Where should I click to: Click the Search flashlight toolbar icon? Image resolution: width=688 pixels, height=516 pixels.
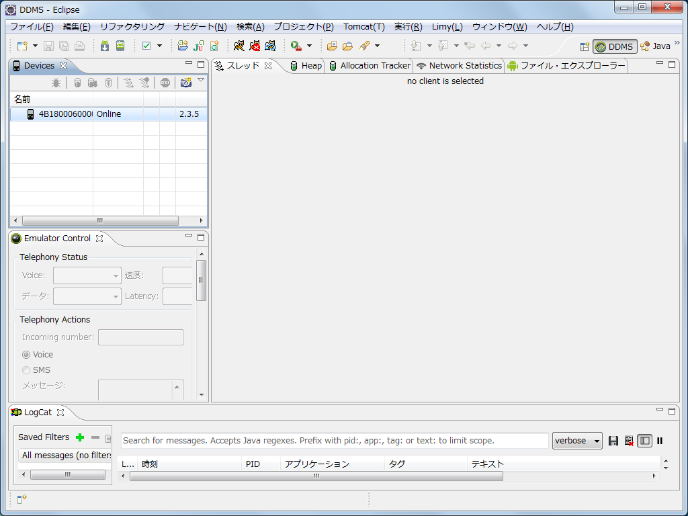click(364, 46)
